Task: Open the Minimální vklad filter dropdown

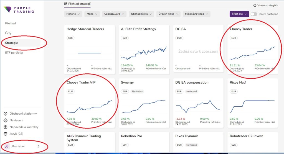Action: pyautogui.click(x=197, y=14)
